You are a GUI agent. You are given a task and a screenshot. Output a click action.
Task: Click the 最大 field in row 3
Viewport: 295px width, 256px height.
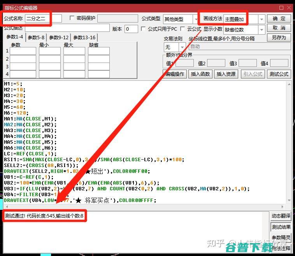[74, 66]
